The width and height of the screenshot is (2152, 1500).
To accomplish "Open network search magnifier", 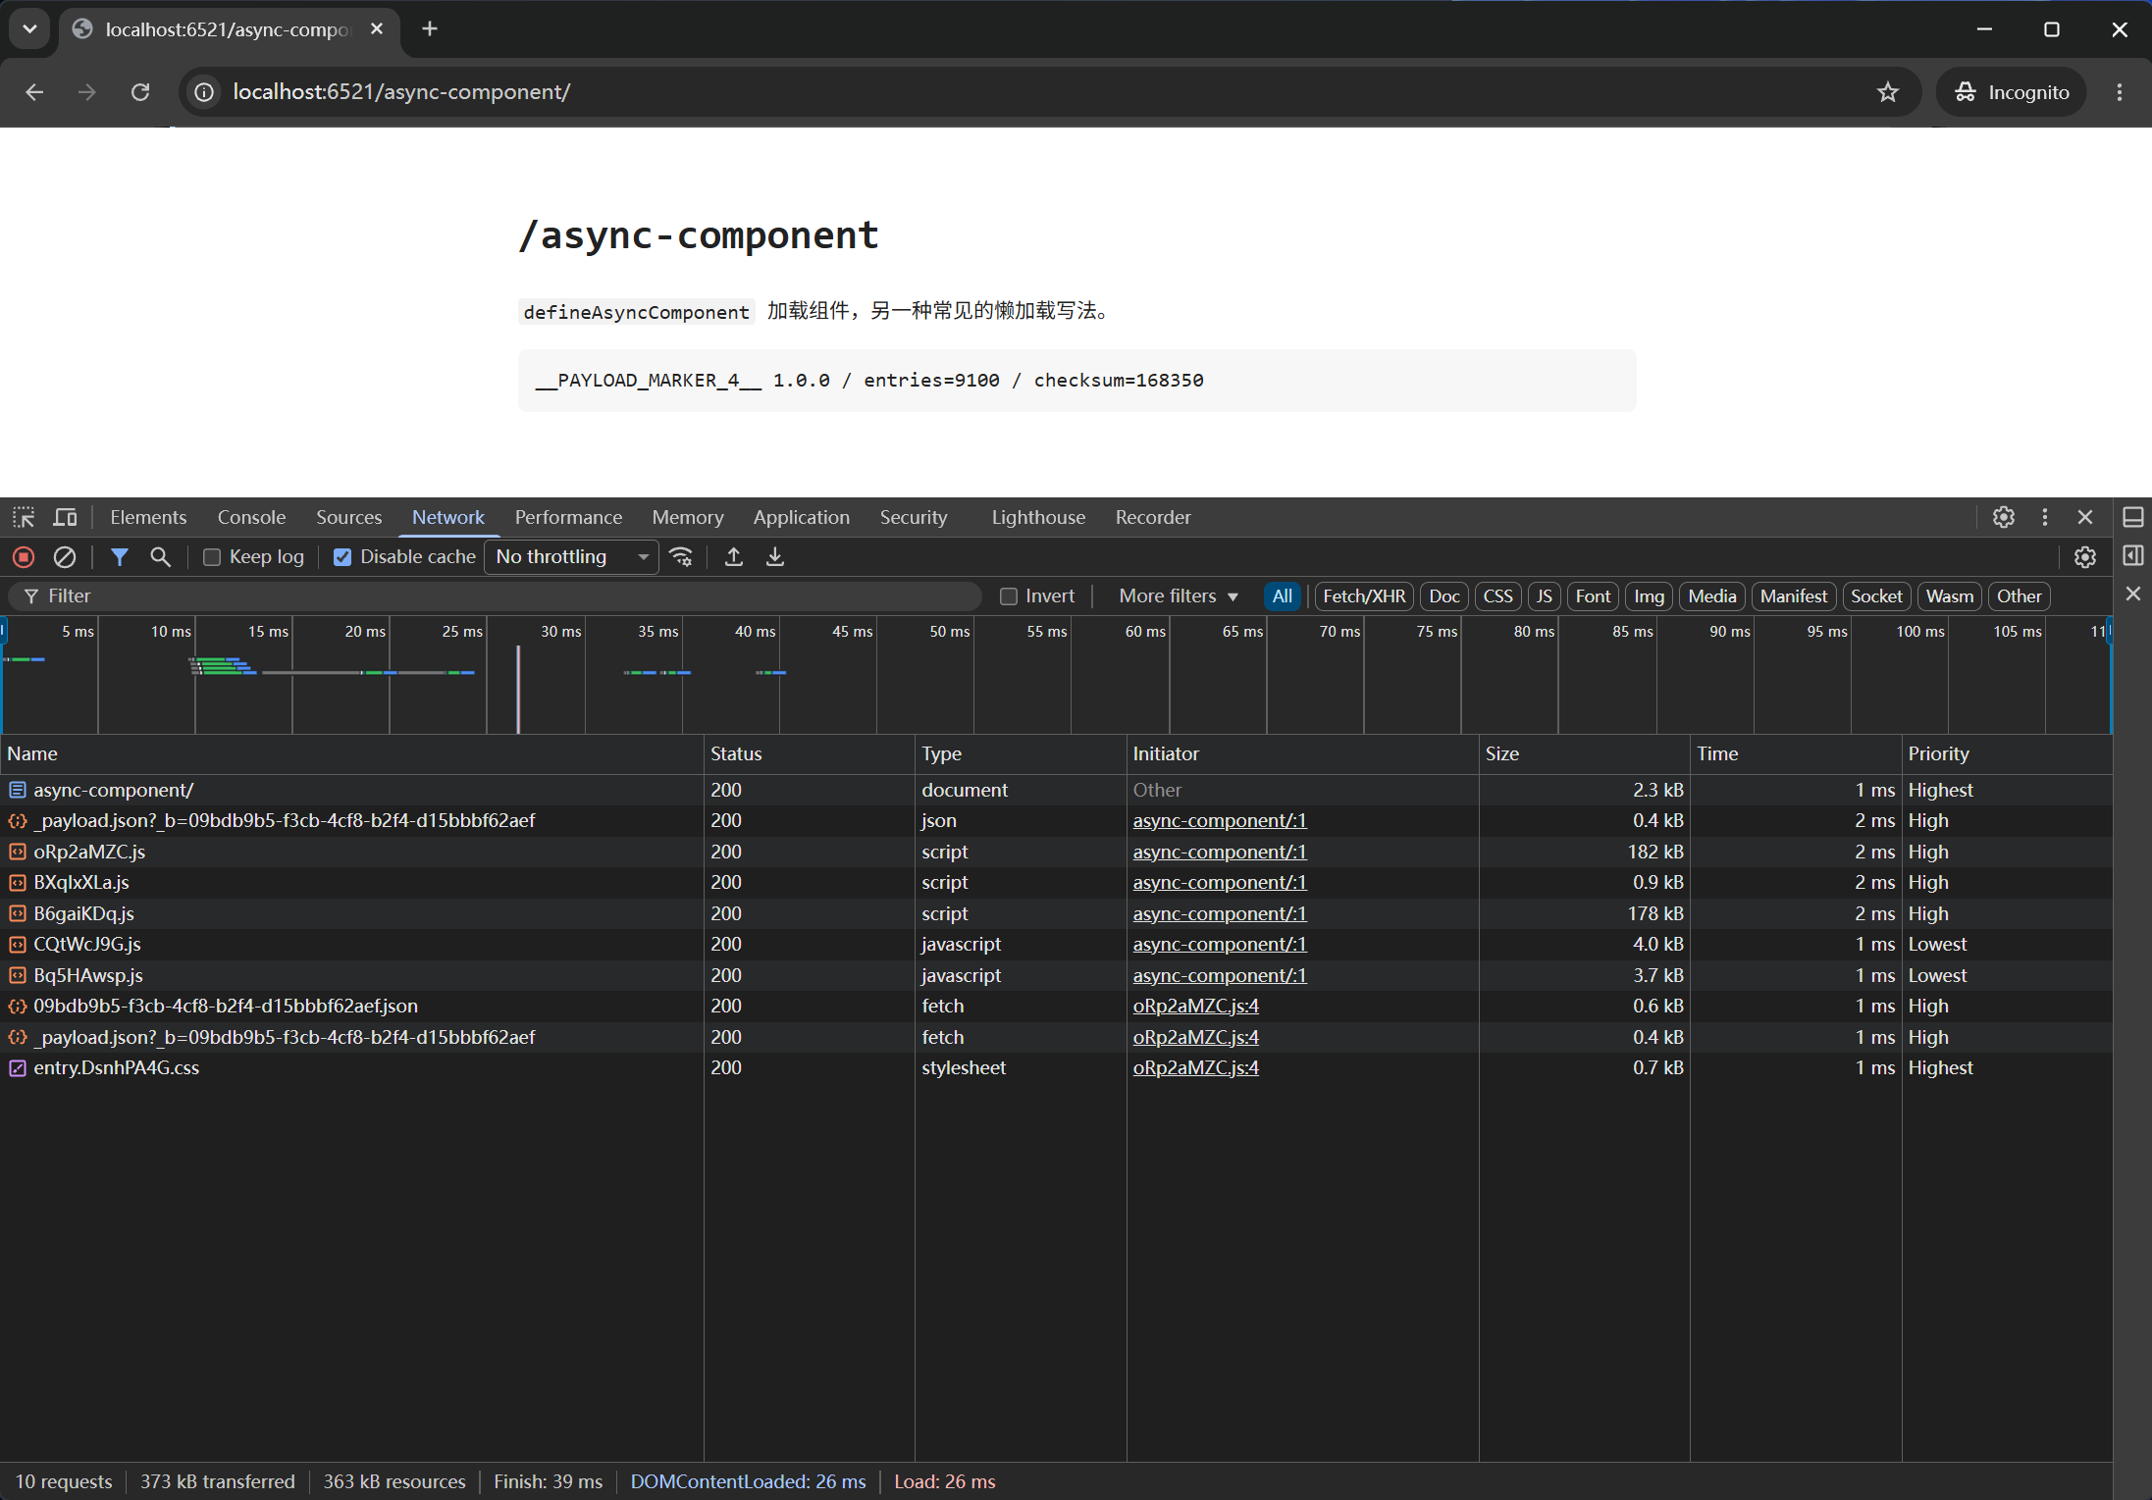I will pyautogui.click(x=160, y=557).
